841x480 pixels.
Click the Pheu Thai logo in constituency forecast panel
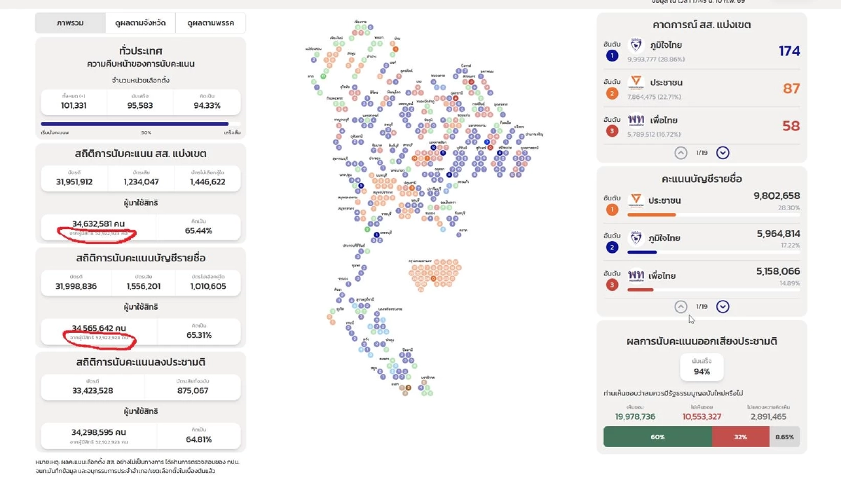(636, 120)
